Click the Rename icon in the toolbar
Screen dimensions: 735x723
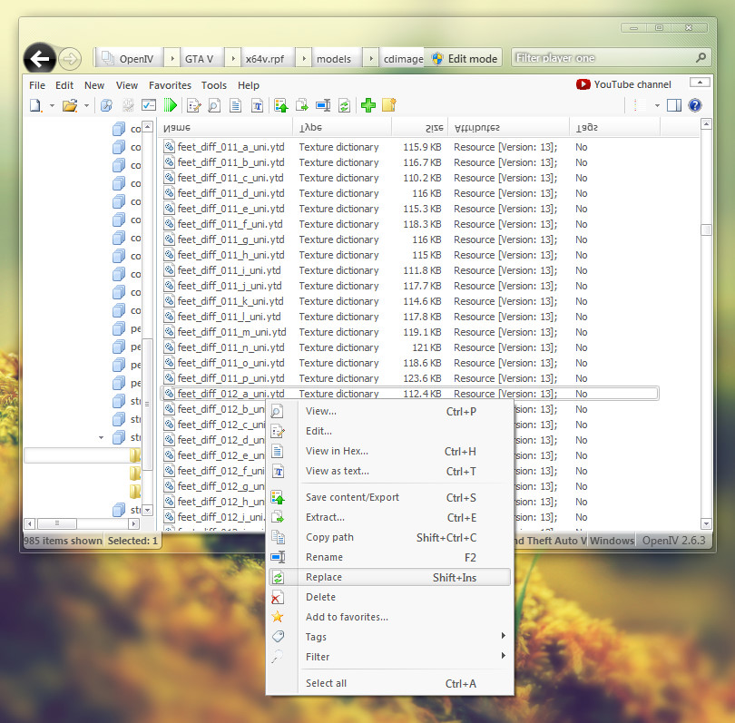point(323,105)
